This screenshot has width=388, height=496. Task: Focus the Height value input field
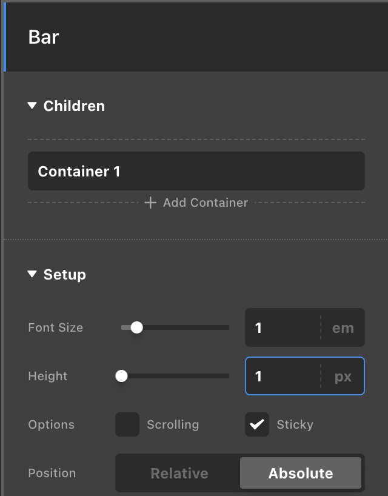(282, 377)
